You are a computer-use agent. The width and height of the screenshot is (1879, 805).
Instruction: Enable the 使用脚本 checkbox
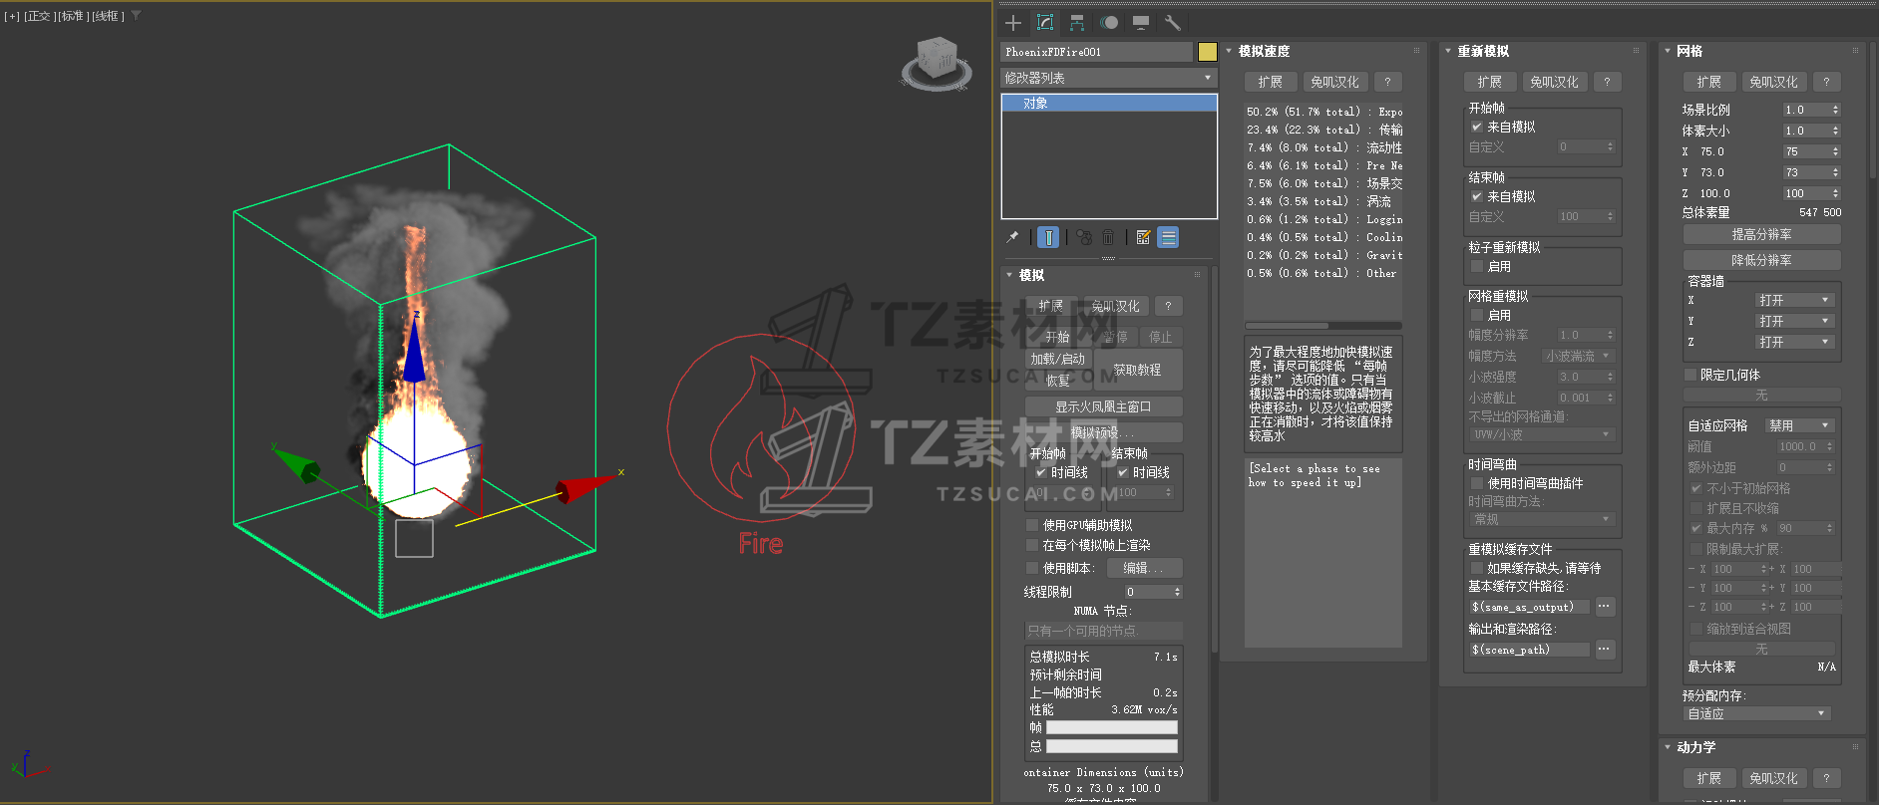click(1032, 568)
